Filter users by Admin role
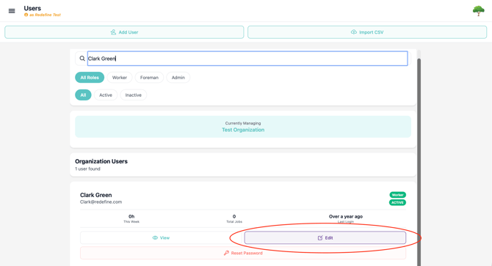This screenshot has width=492, height=266. pyautogui.click(x=178, y=78)
